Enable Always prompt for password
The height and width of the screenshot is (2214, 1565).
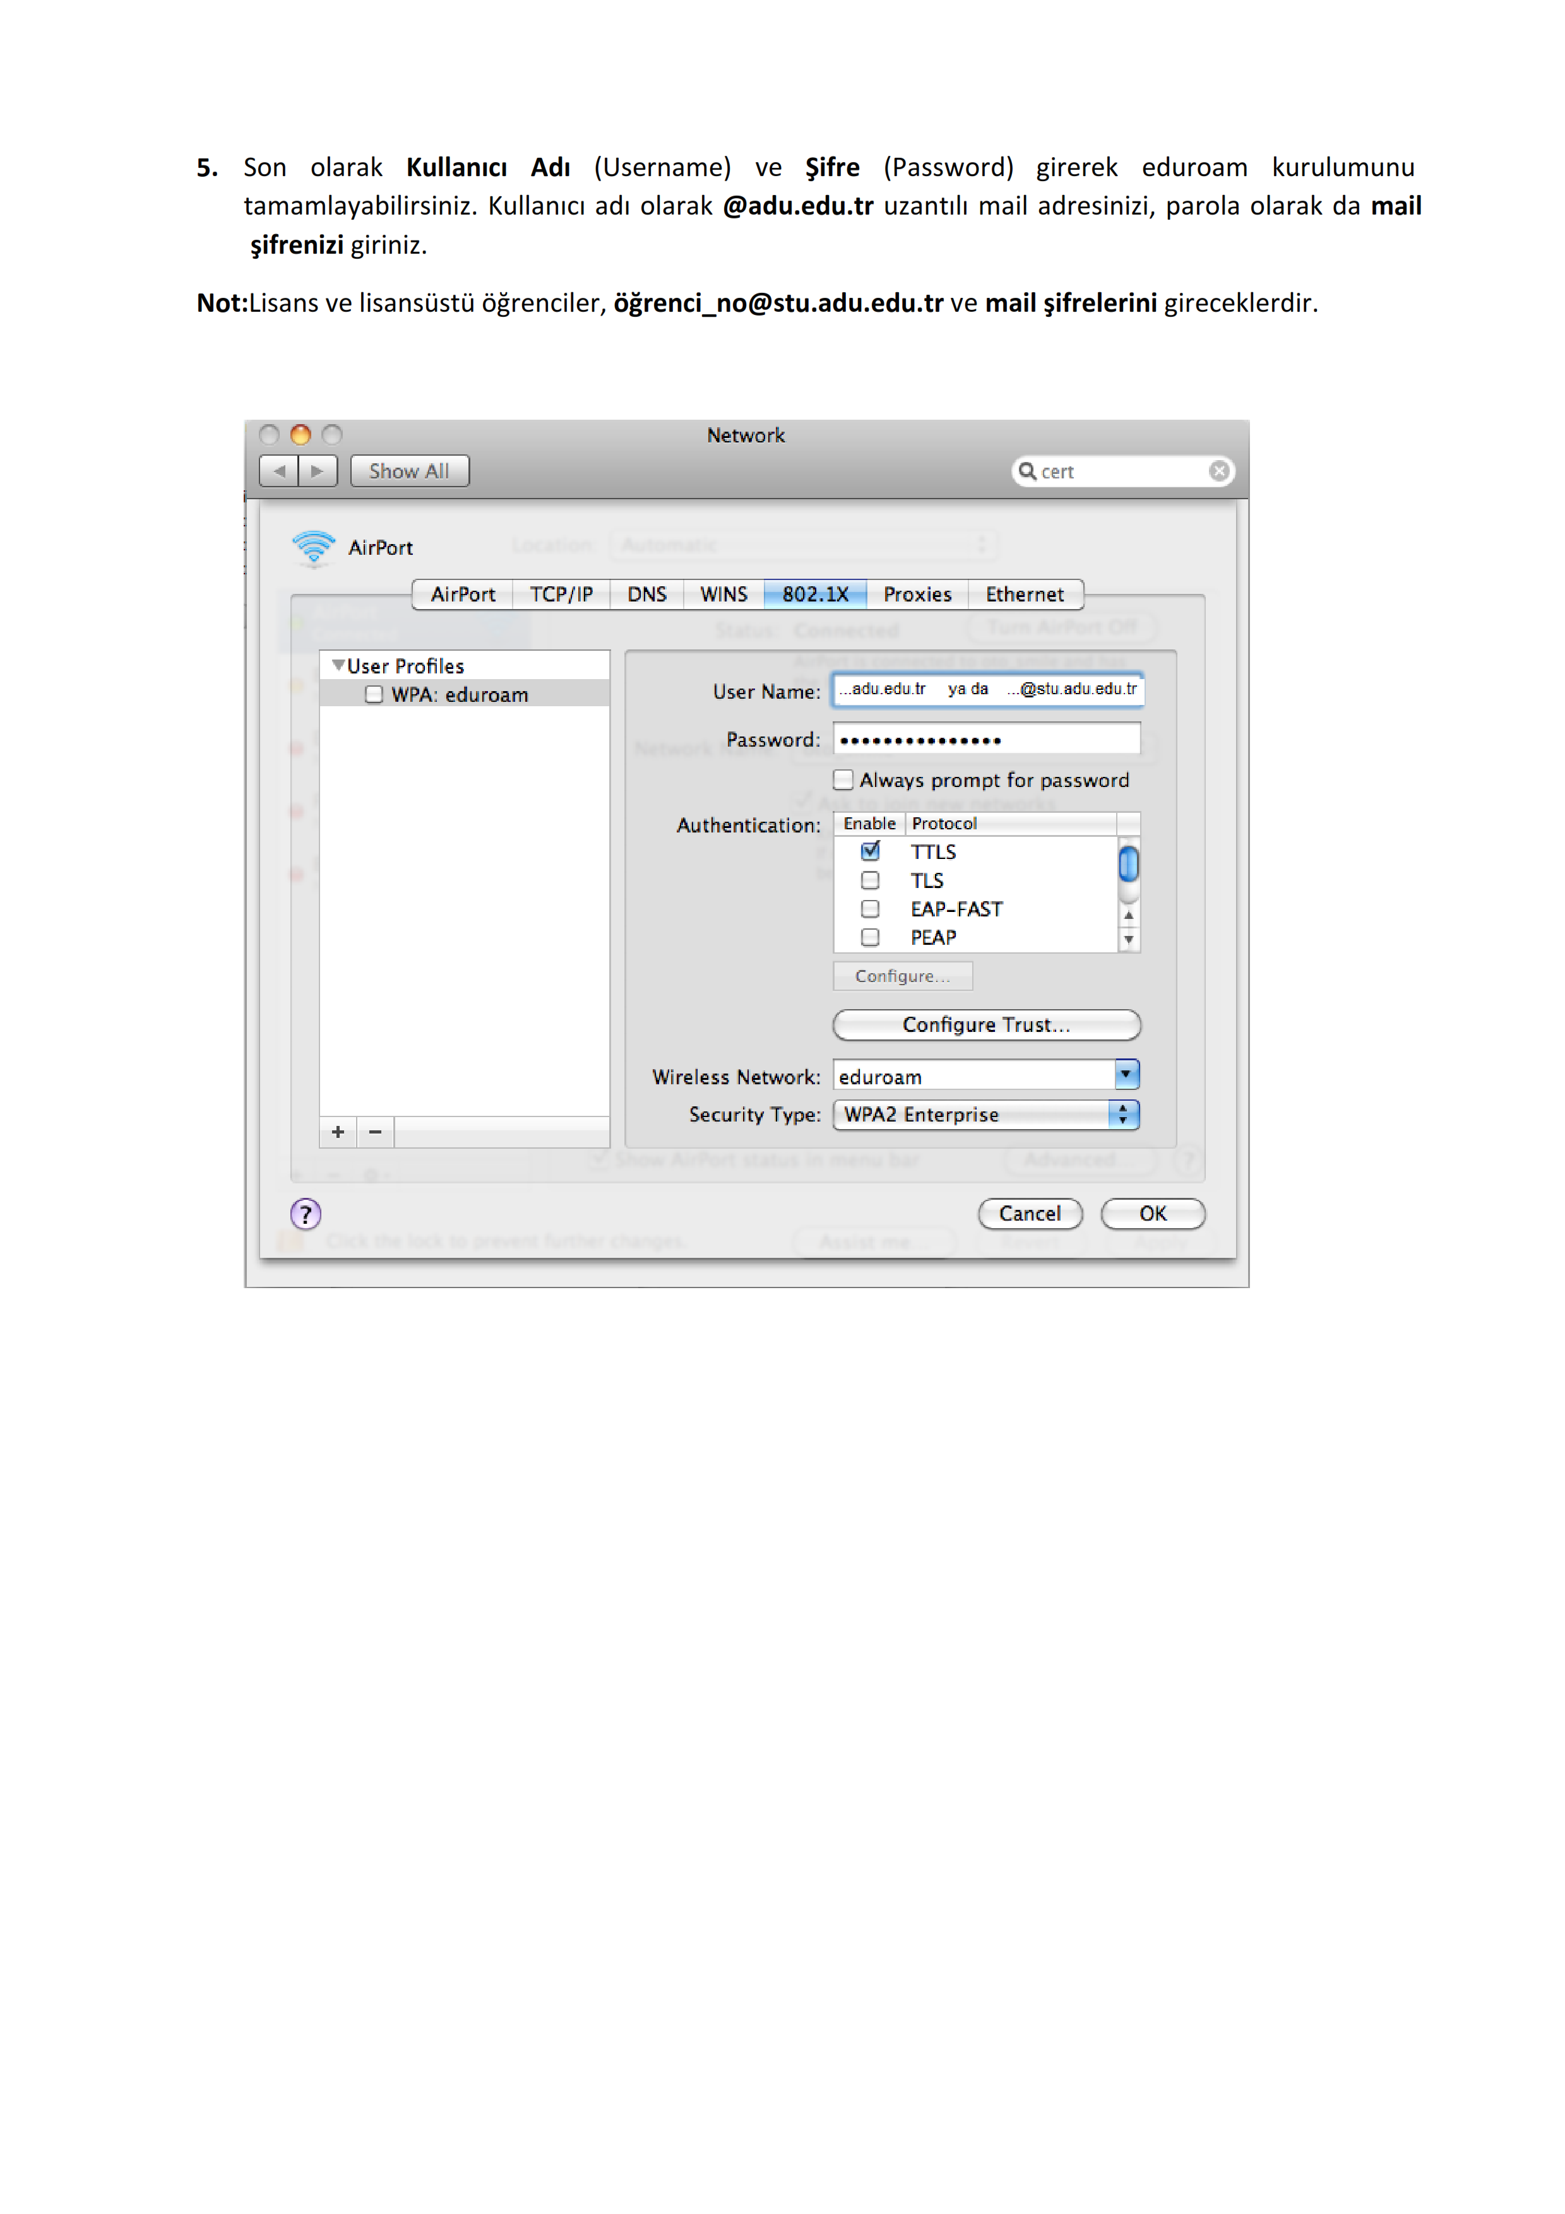click(x=843, y=779)
